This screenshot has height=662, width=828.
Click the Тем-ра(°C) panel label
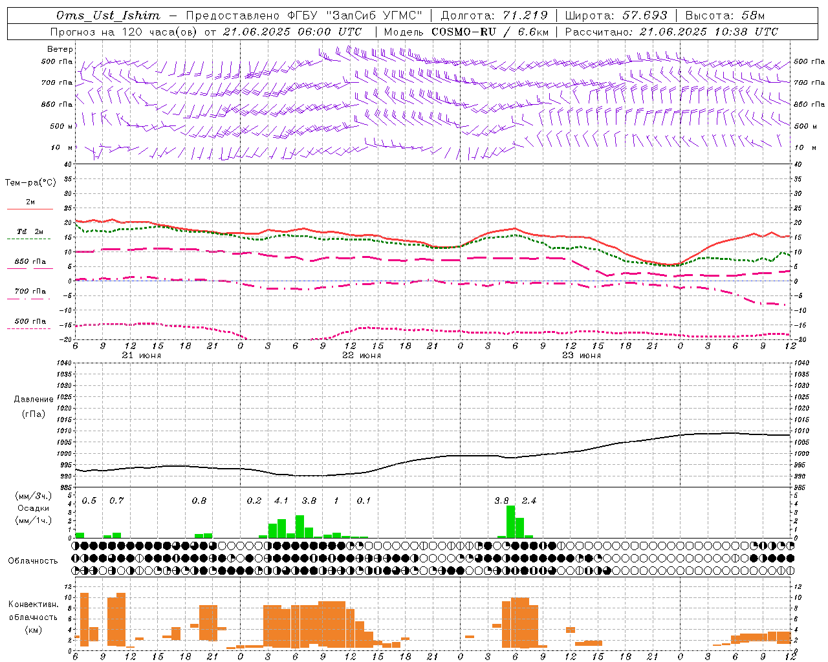[30, 183]
